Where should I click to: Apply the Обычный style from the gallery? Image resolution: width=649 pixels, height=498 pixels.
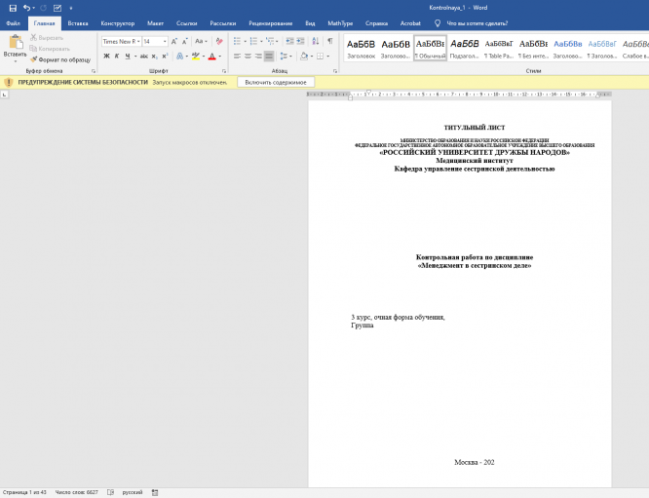tap(430, 48)
